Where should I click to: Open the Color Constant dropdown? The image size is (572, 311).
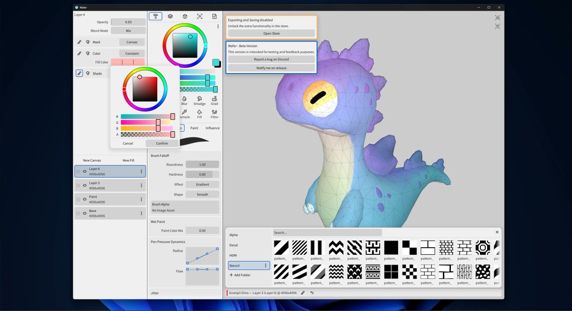(x=132, y=53)
